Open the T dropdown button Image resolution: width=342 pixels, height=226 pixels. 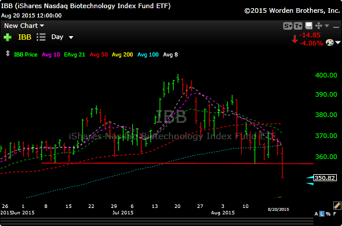[298, 26]
